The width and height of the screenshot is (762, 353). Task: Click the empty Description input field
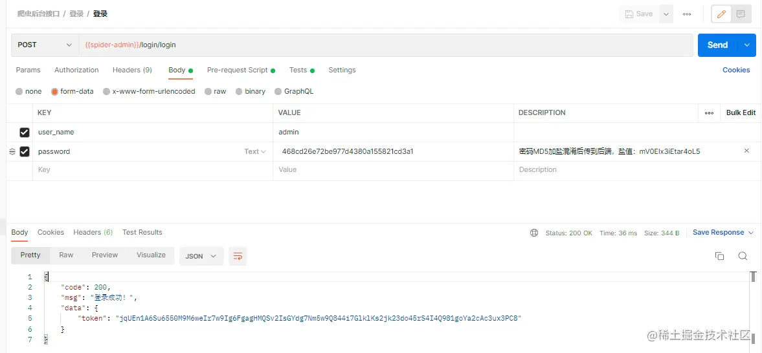tap(636, 170)
